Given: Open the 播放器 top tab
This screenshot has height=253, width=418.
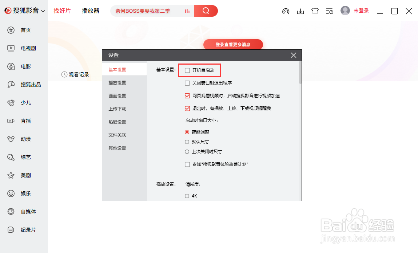Looking at the screenshot, I should pos(91,11).
